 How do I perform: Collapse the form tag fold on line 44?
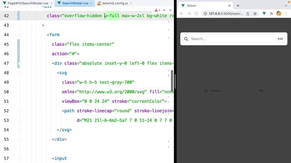coord(20,35)
